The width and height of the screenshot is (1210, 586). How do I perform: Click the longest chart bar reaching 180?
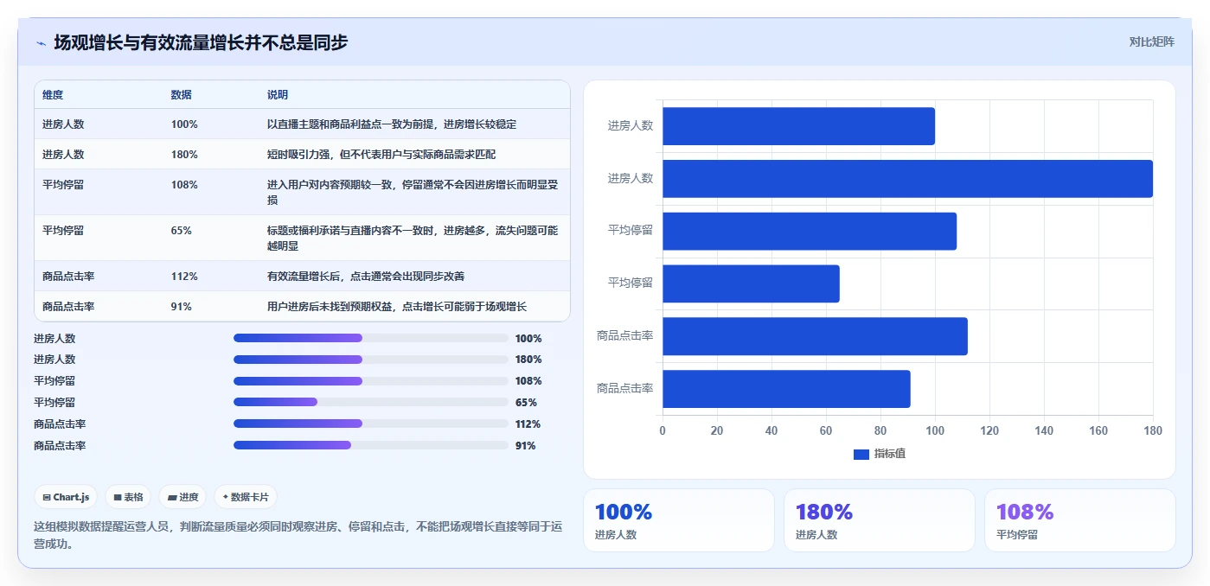[x=907, y=179]
